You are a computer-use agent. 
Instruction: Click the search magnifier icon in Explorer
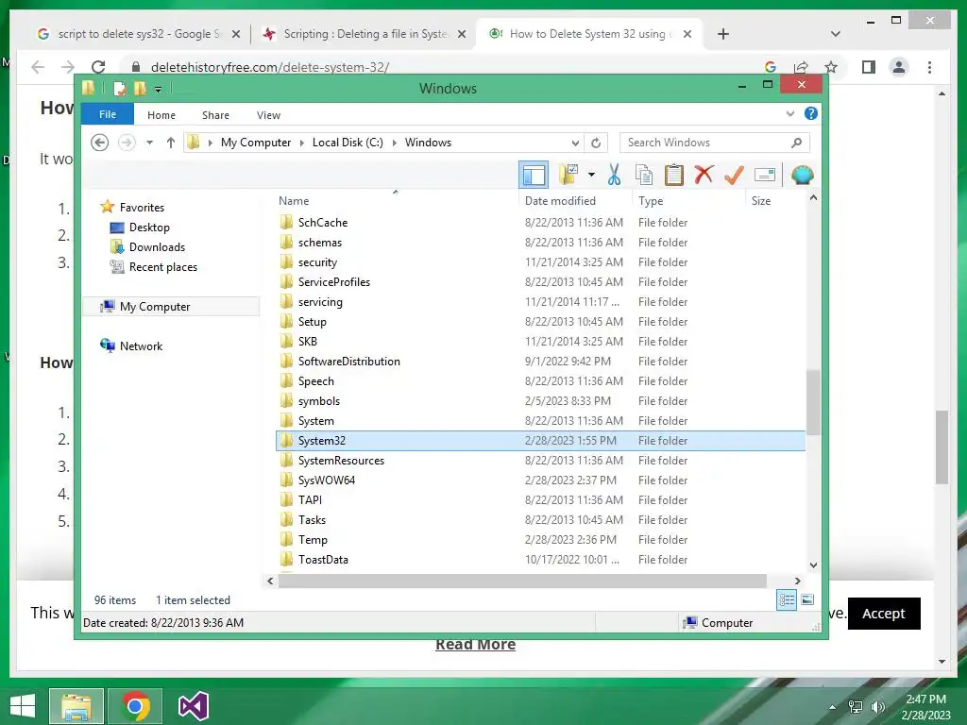pos(796,143)
